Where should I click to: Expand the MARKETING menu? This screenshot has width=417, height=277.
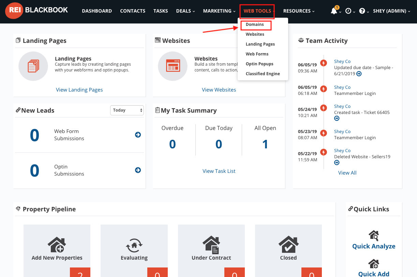(219, 11)
